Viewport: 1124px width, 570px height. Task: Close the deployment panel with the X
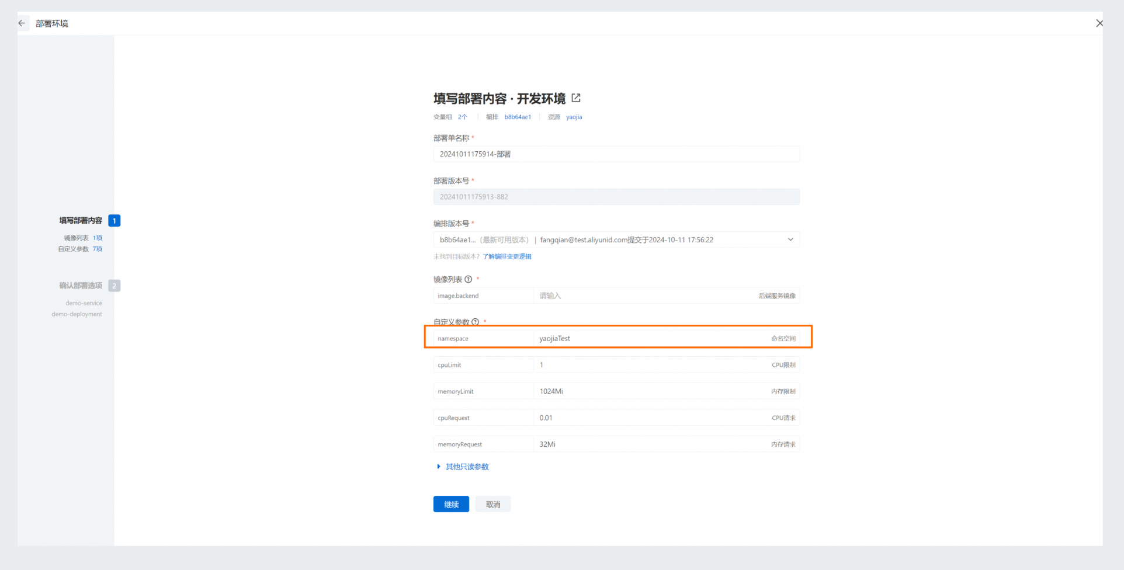pos(1099,23)
